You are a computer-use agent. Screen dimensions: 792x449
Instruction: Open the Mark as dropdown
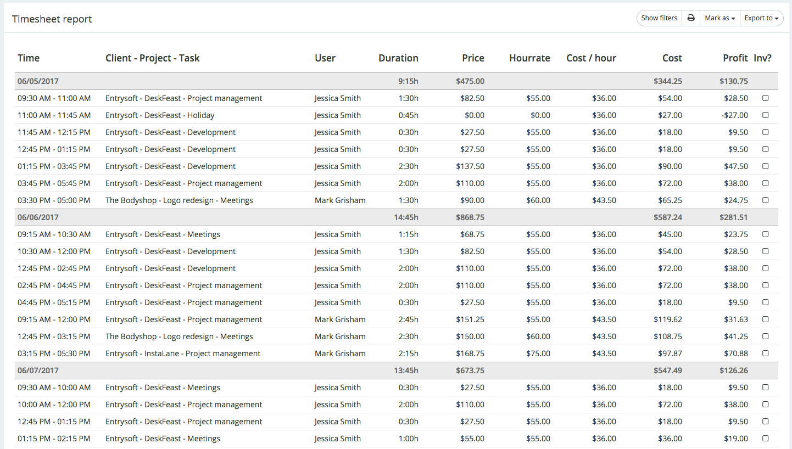(720, 18)
